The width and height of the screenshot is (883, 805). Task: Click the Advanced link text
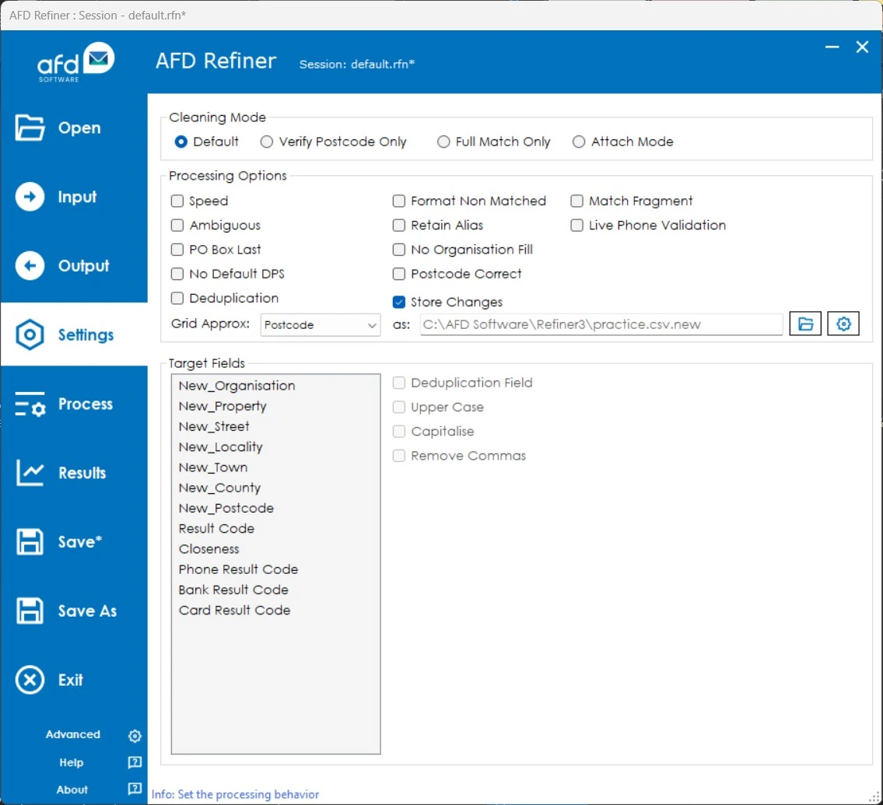tap(72, 735)
